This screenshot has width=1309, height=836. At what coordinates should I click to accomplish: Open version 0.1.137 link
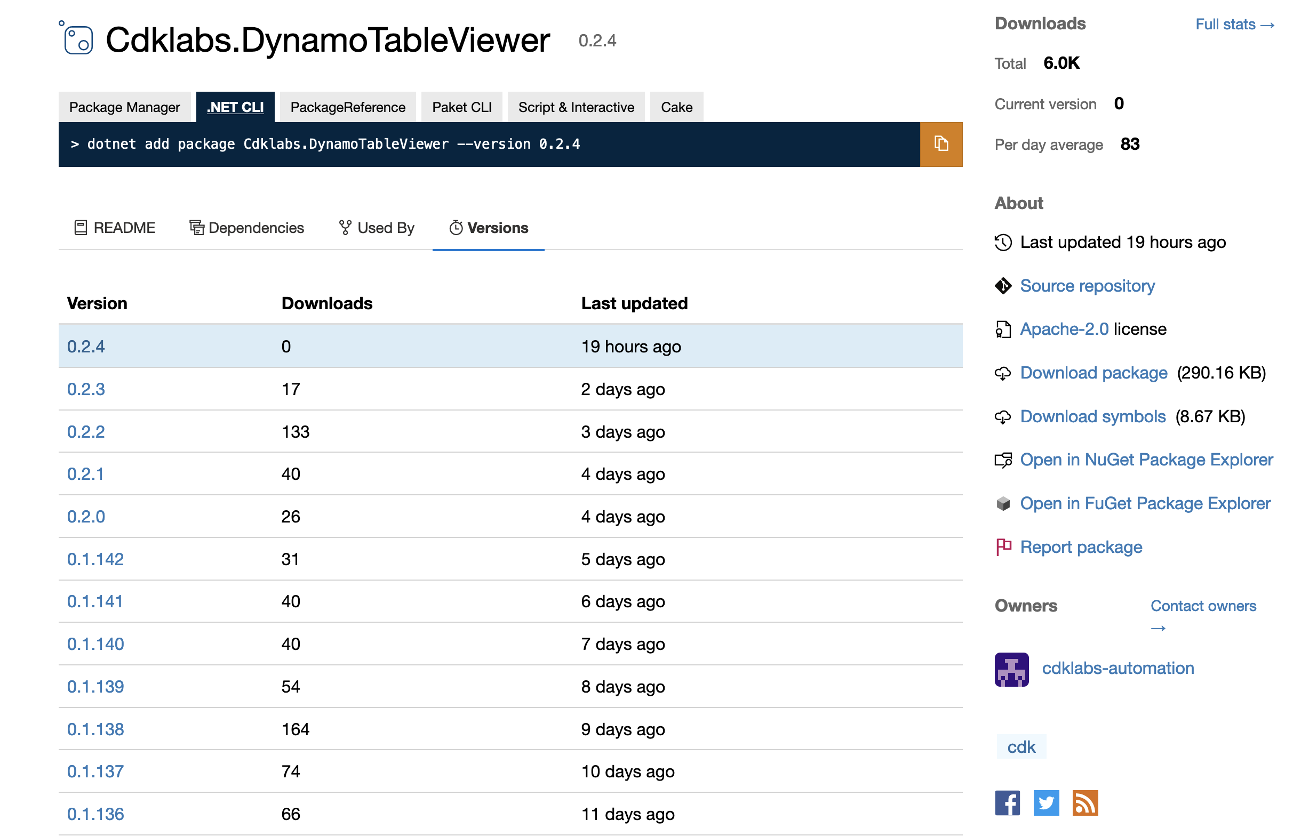[95, 771]
